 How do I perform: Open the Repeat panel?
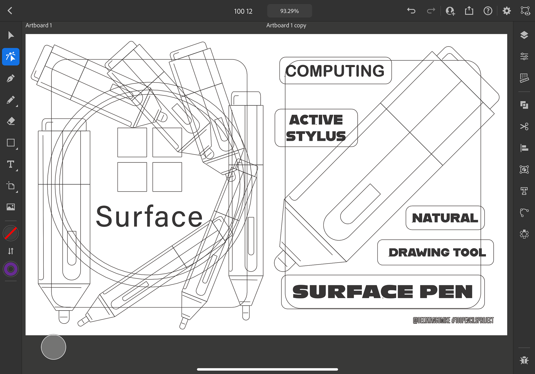524,234
